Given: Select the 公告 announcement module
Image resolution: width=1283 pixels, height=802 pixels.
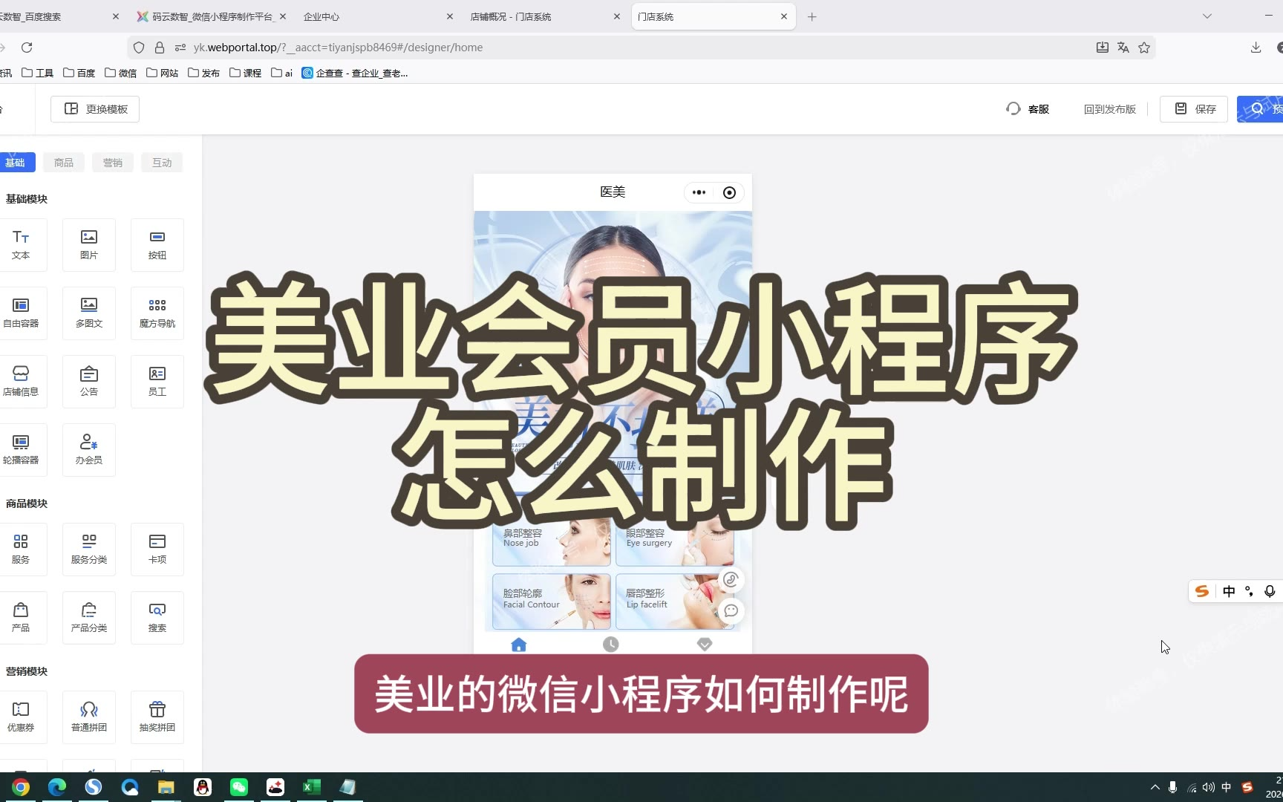Looking at the screenshot, I should (x=89, y=381).
